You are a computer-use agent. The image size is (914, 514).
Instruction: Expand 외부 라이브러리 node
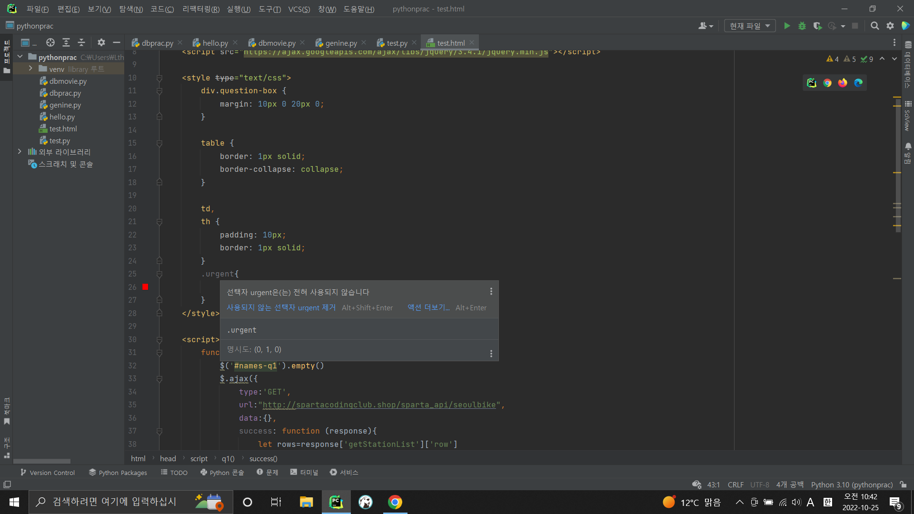pos(20,151)
